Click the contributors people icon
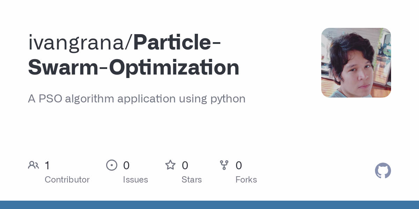Viewport: 419px width, 209px height. point(34,165)
